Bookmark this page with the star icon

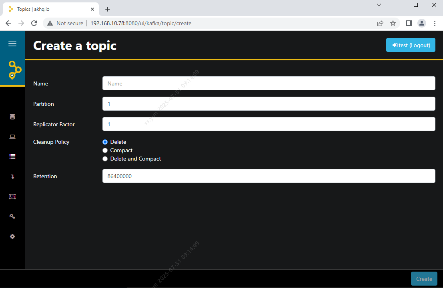point(393,23)
